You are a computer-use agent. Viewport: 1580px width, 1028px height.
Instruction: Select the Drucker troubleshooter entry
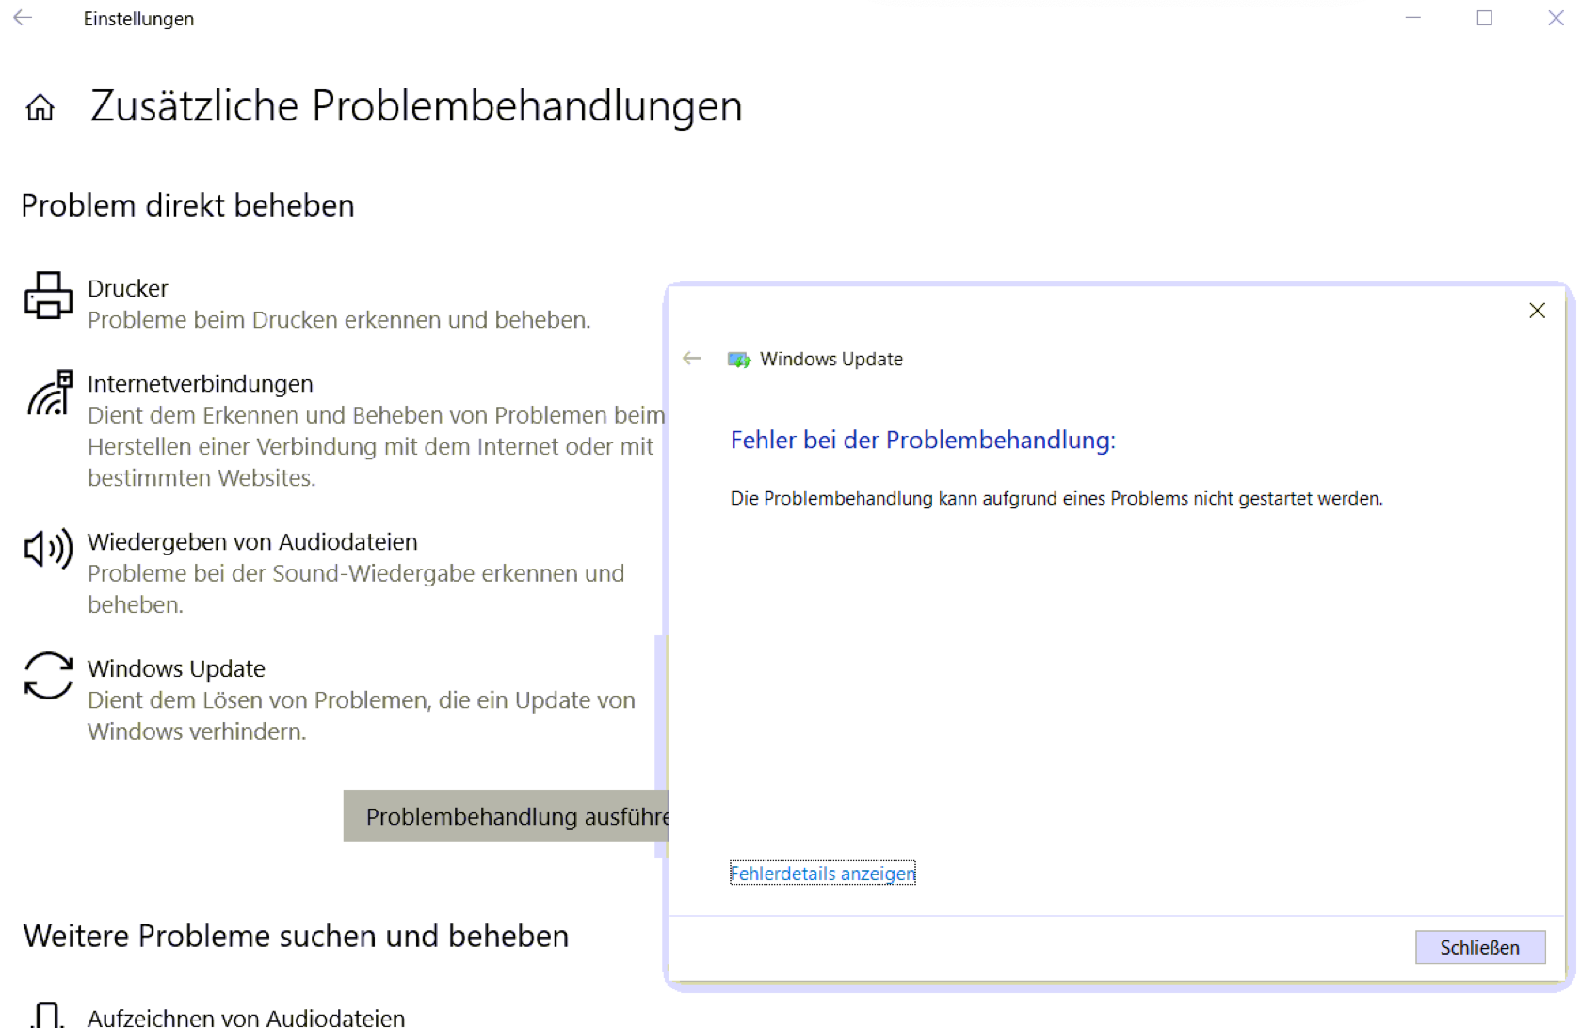click(x=339, y=303)
